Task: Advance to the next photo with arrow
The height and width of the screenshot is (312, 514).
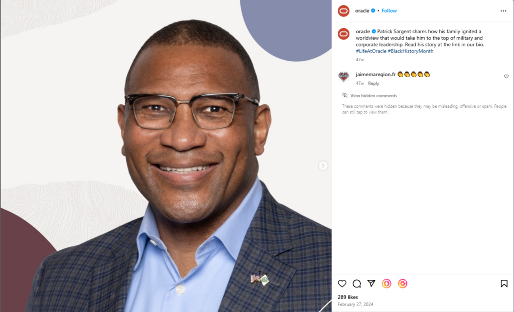Action: [x=323, y=166]
